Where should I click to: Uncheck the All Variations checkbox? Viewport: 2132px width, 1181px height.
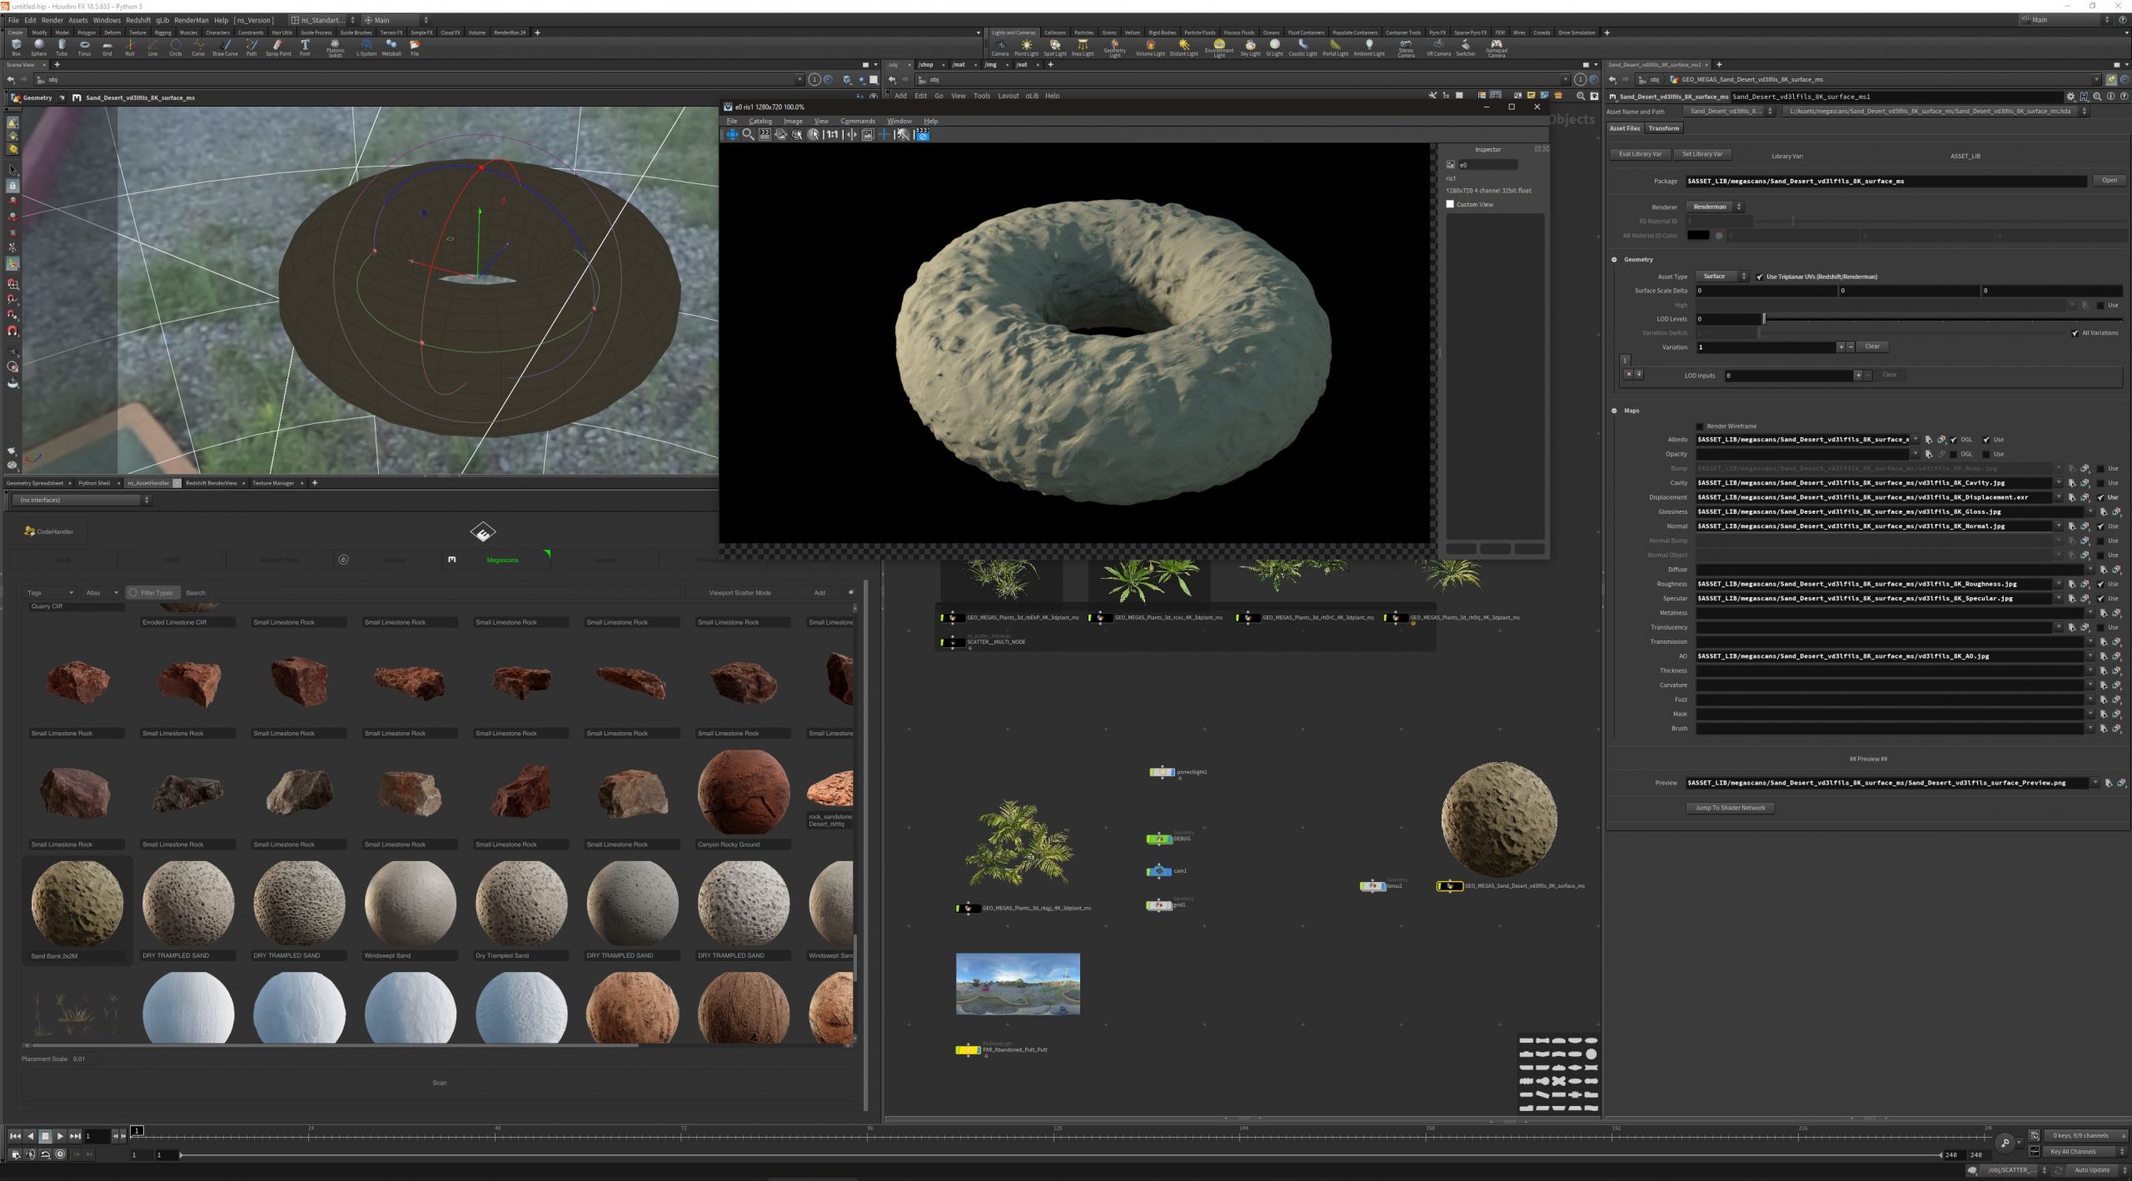(x=2075, y=333)
